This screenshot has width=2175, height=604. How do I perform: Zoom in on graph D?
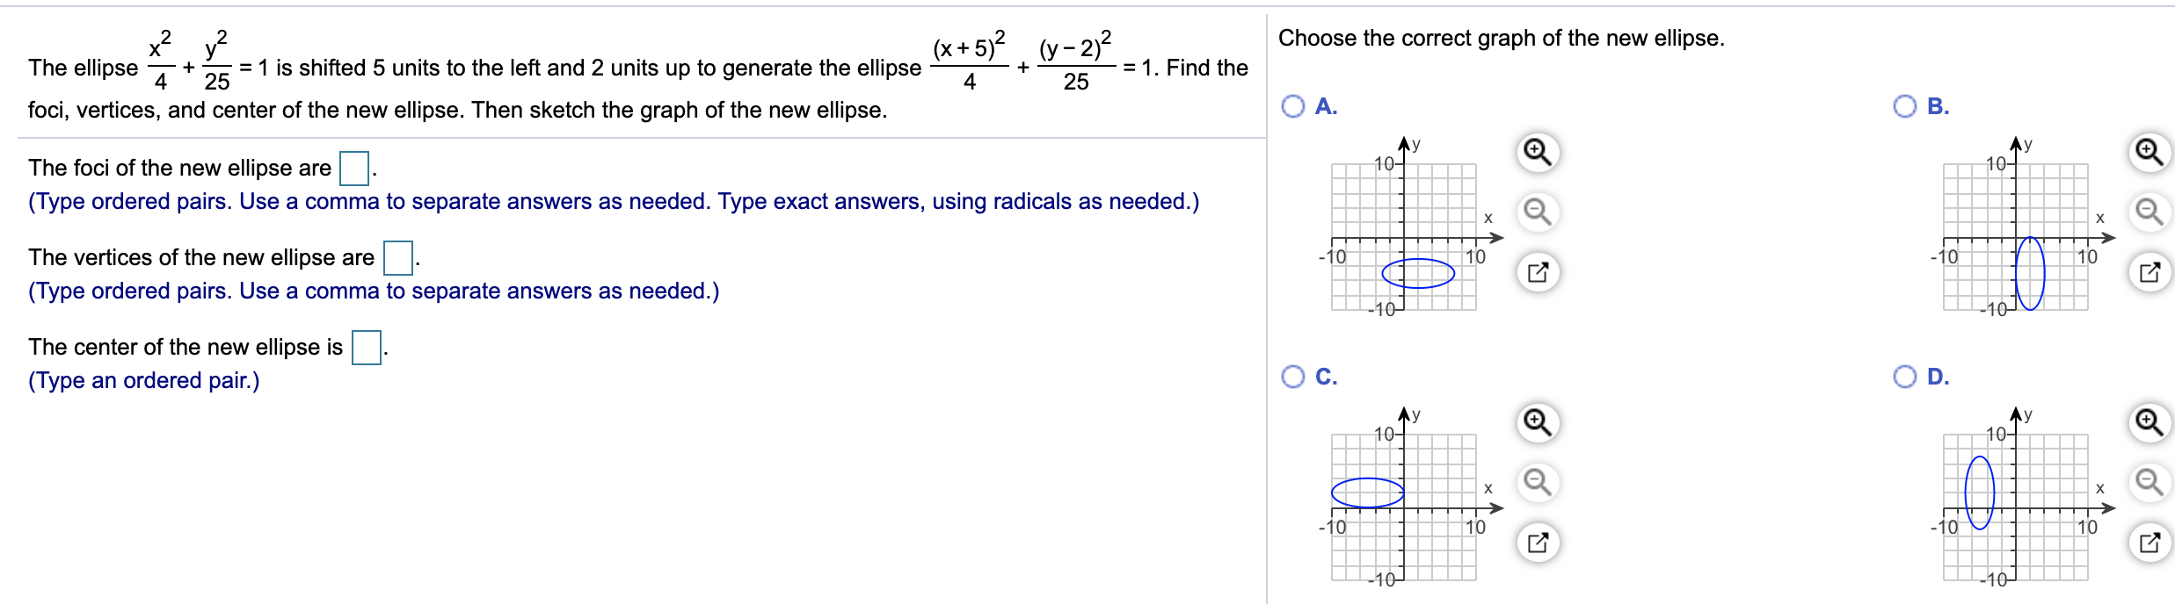(x=2150, y=421)
